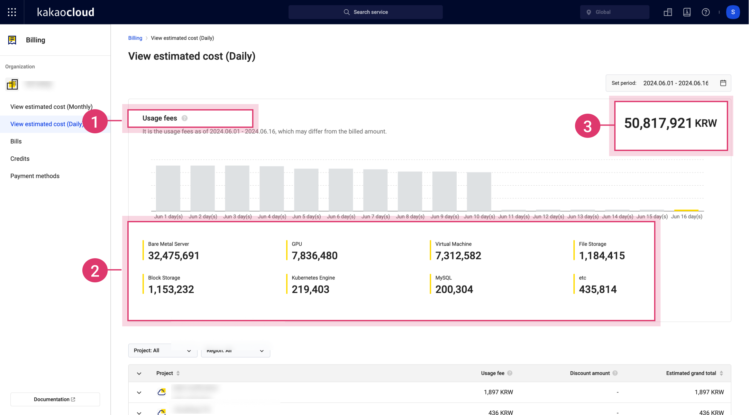Open the Credits menu item
The image size is (749, 415).
(20, 159)
